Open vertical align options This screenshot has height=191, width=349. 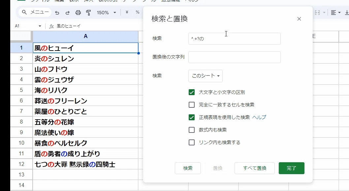point(347,13)
